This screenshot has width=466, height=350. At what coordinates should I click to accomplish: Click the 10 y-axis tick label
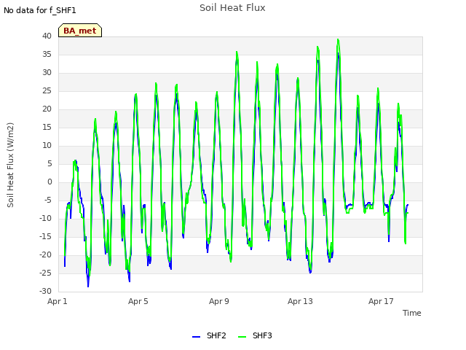click(x=47, y=146)
